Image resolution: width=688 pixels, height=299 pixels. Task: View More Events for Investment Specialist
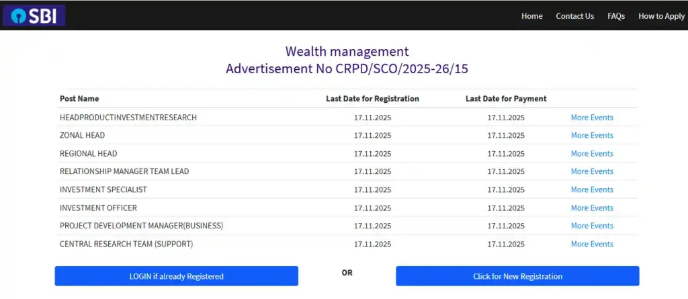point(591,189)
